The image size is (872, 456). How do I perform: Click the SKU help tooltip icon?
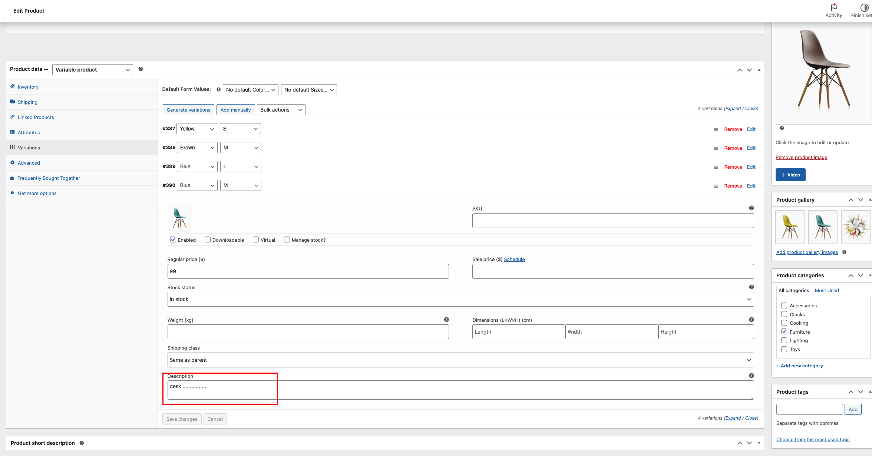[x=752, y=208]
